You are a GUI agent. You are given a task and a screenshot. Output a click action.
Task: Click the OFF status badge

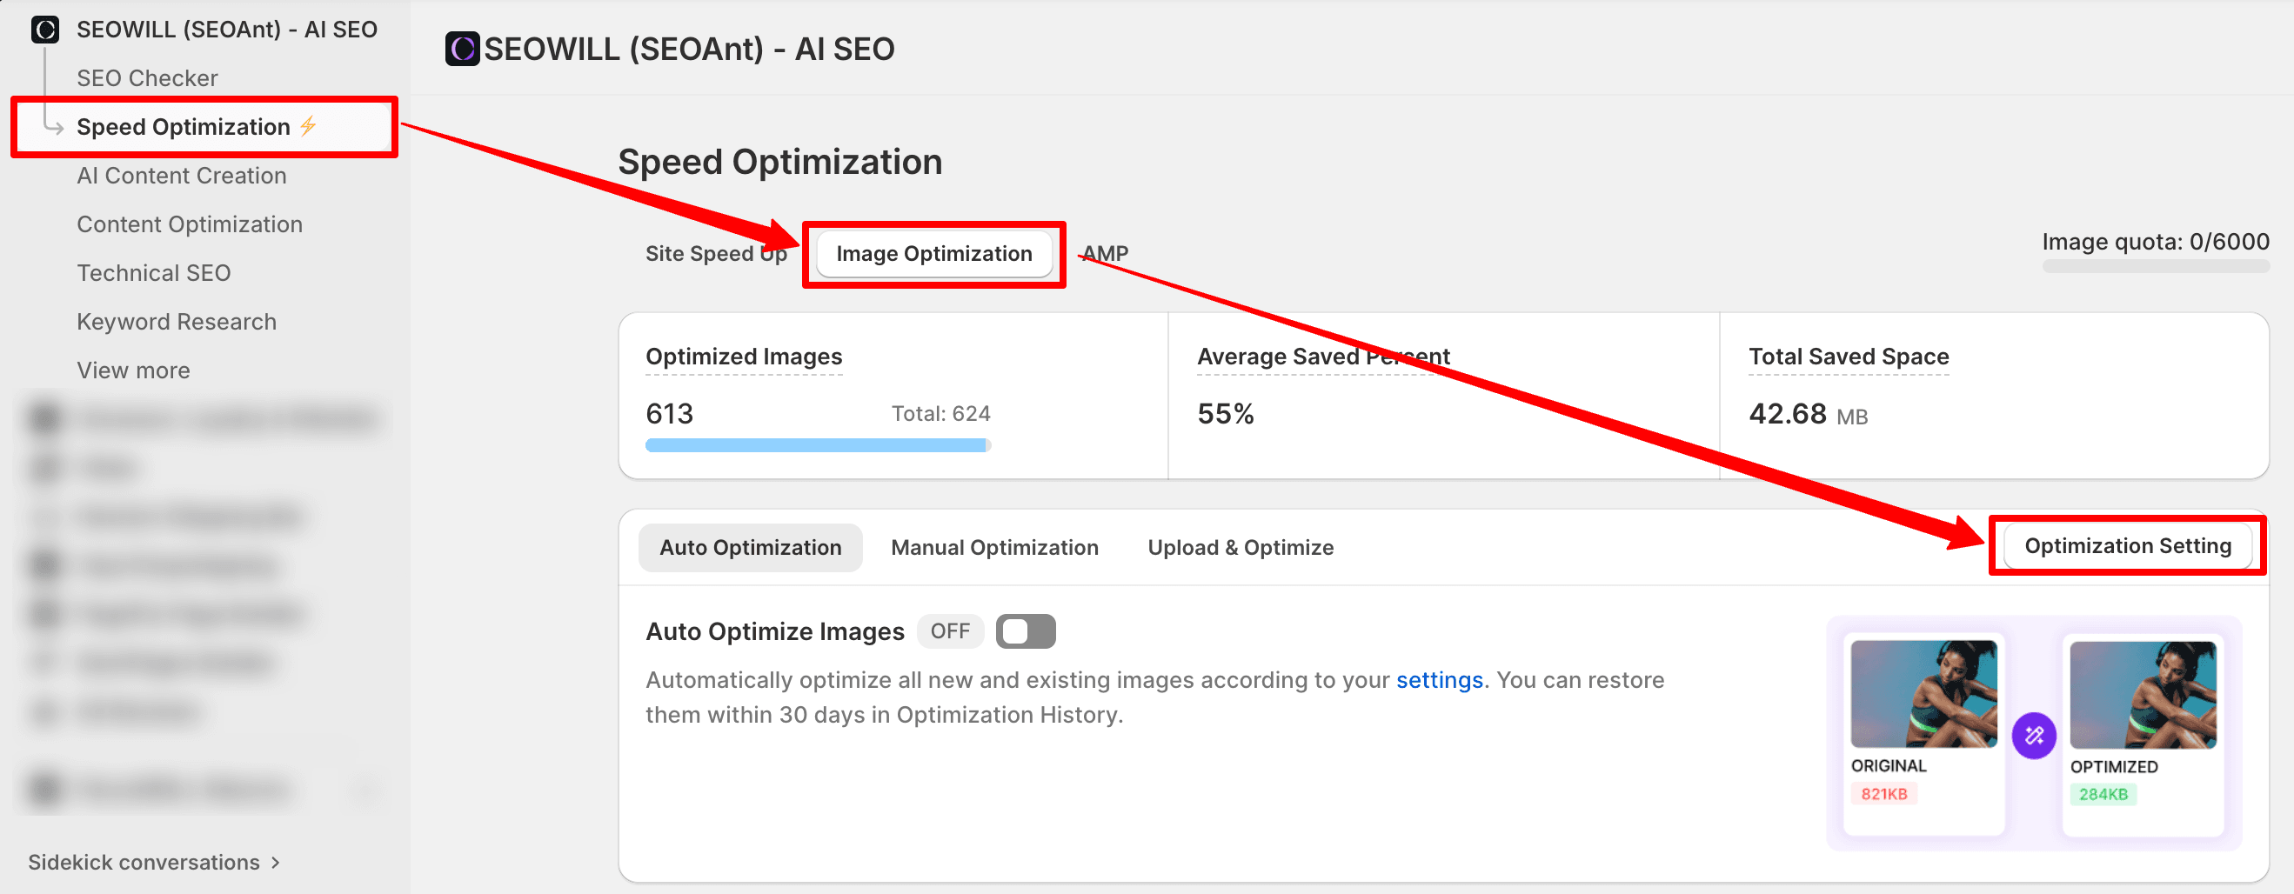tap(949, 631)
